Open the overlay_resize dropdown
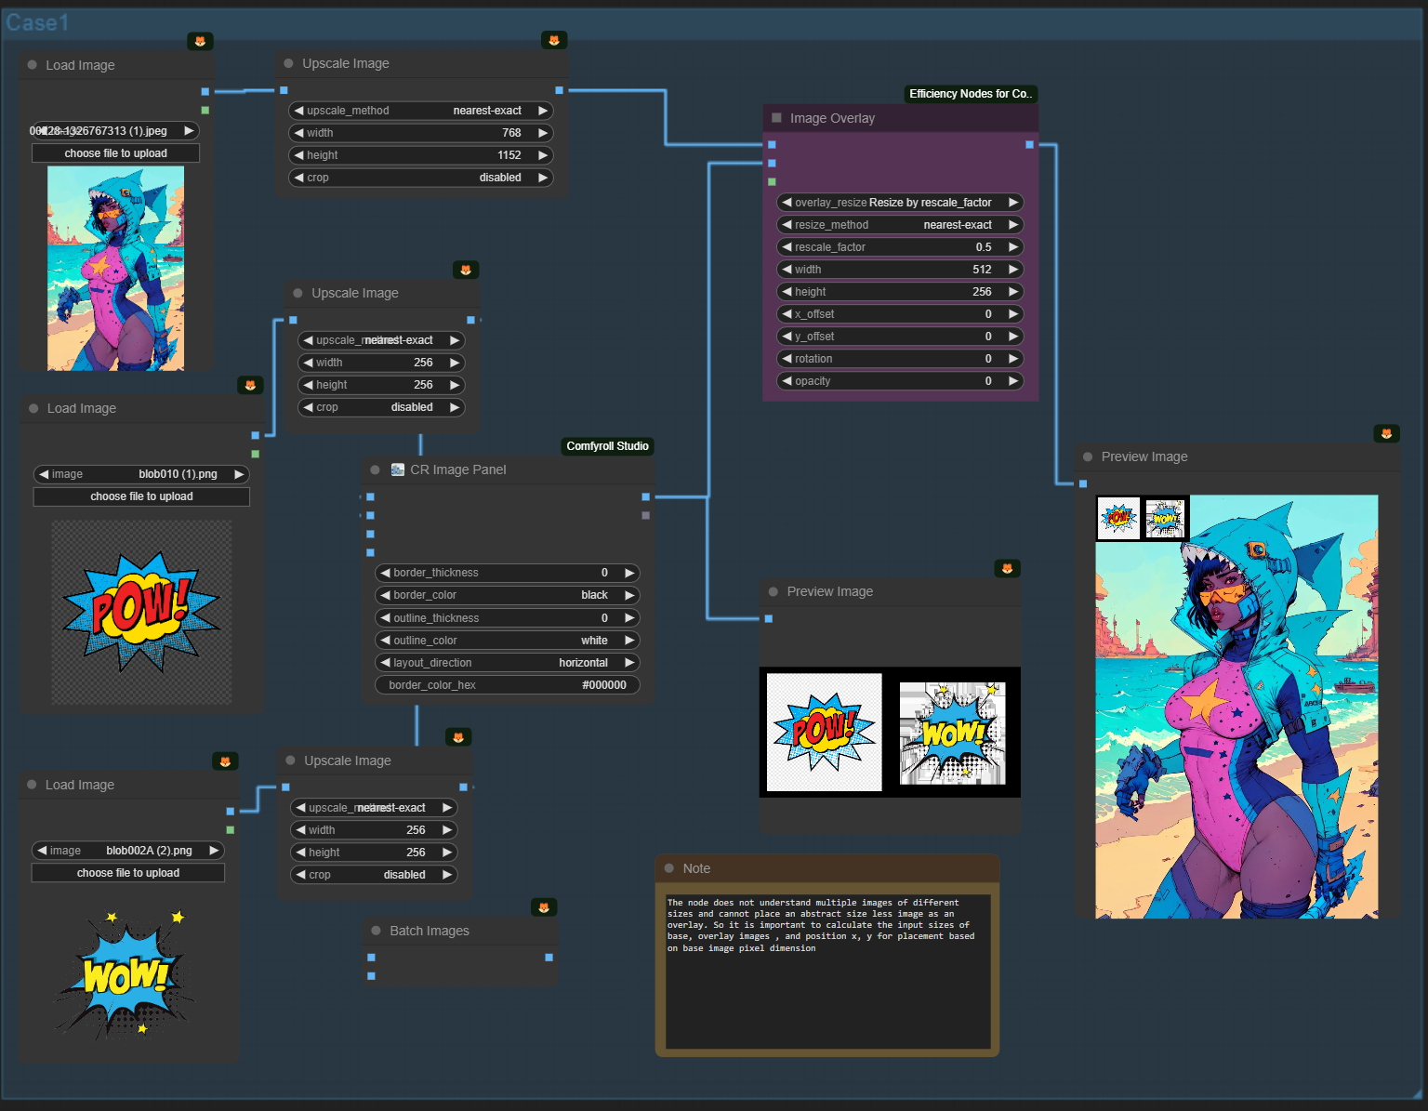Viewport: 1428px width, 1111px height. tap(899, 203)
